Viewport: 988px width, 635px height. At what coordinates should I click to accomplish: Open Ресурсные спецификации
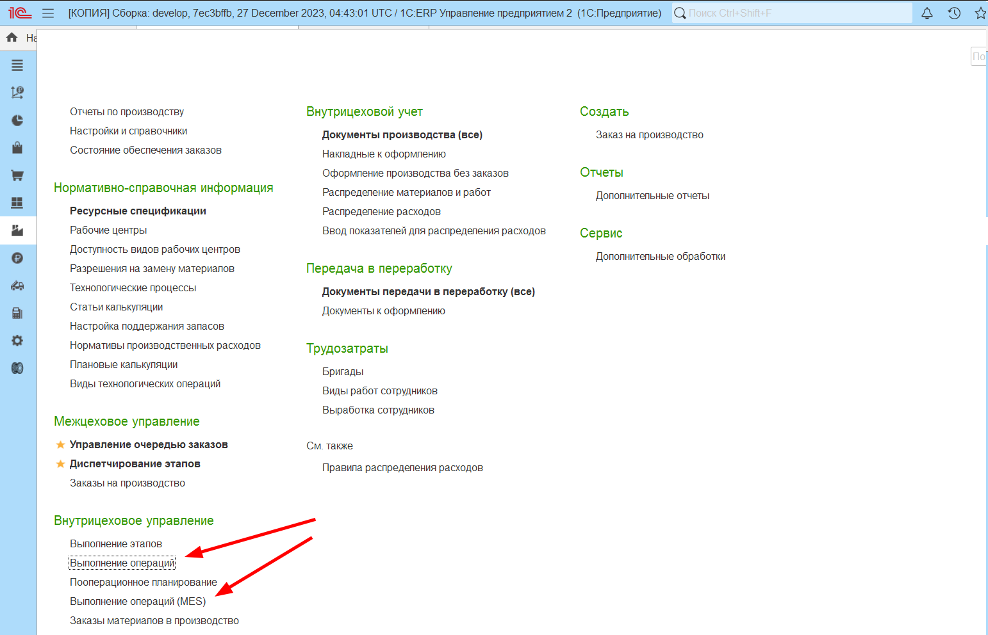(138, 211)
